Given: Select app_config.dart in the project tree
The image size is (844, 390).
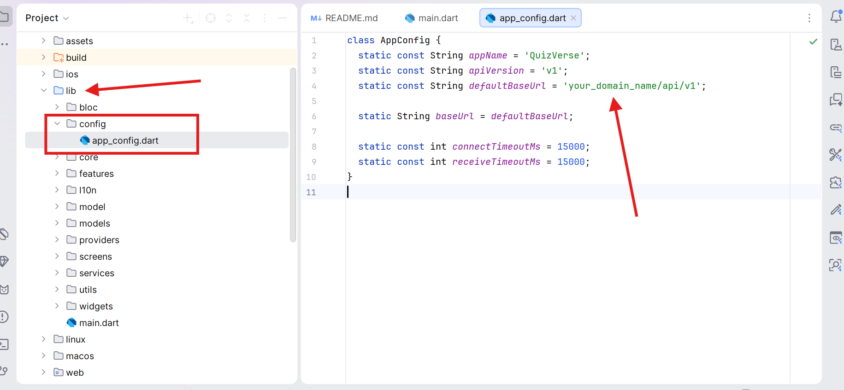Looking at the screenshot, I should 157,140.
